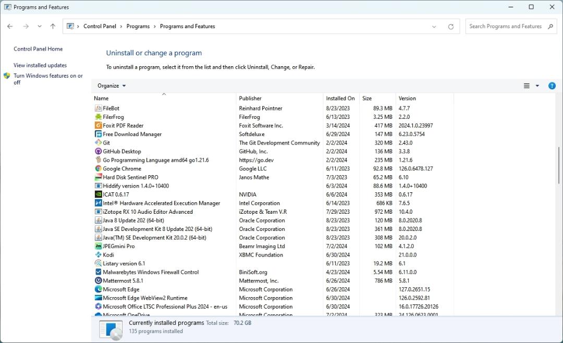The image size is (563, 343).
Task: Click the 3/14/2024 install date
Action: [337, 125]
